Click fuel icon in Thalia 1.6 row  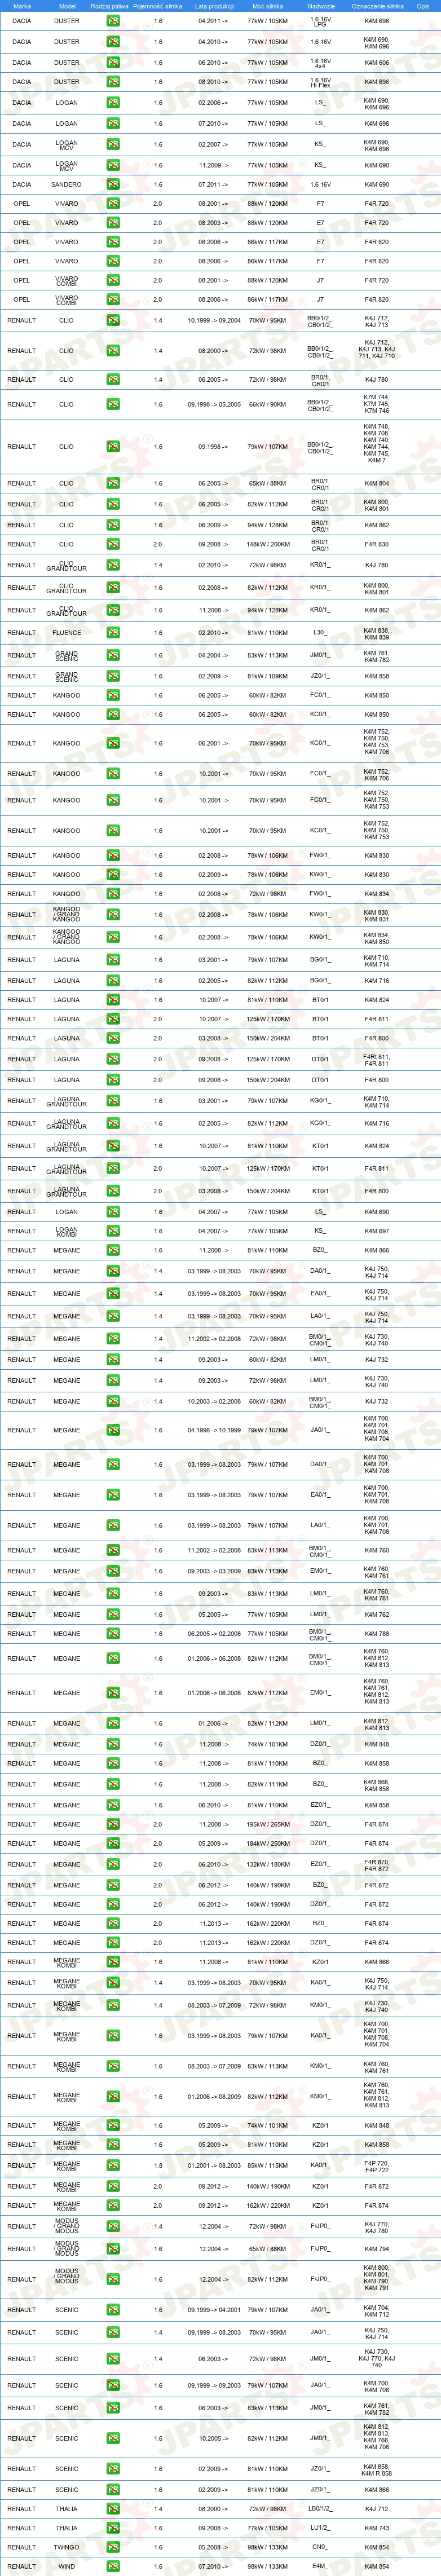click(x=113, y=2528)
